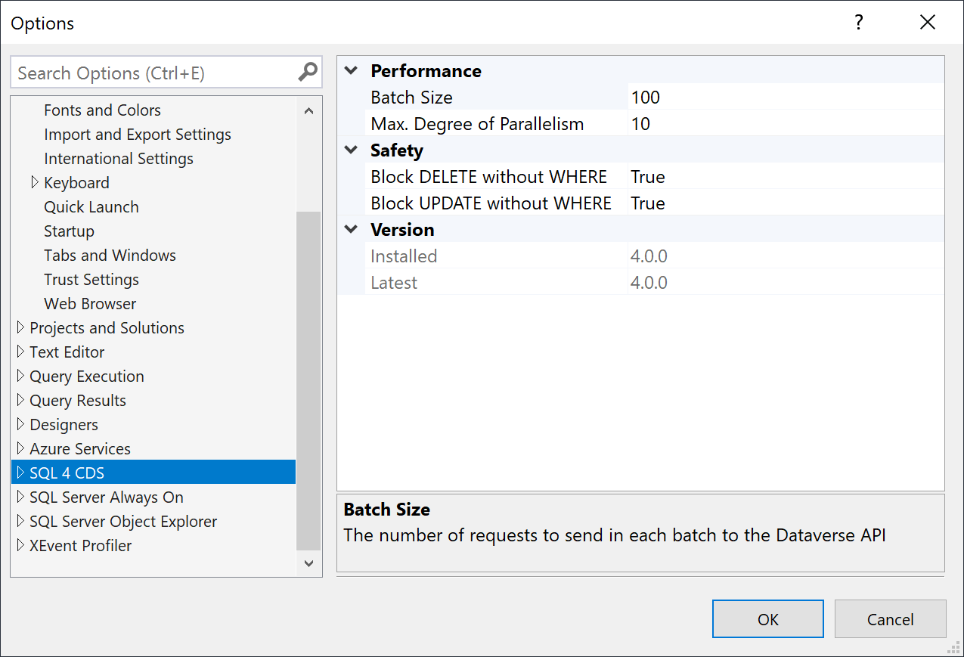Image resolution: width=964 pixels, height=657 pixels.
Task: Click the tree scrollbar down arrow
Action: click(308, 562)
